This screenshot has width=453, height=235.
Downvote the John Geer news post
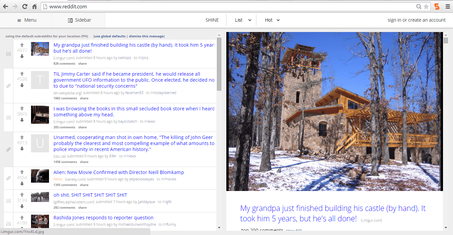[22, 149]
